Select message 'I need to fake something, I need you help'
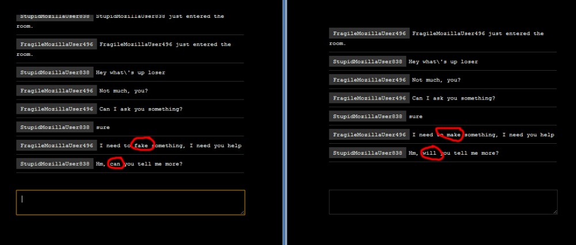The height and width of the screenshot is (245, 576). (x=170, y=146)
